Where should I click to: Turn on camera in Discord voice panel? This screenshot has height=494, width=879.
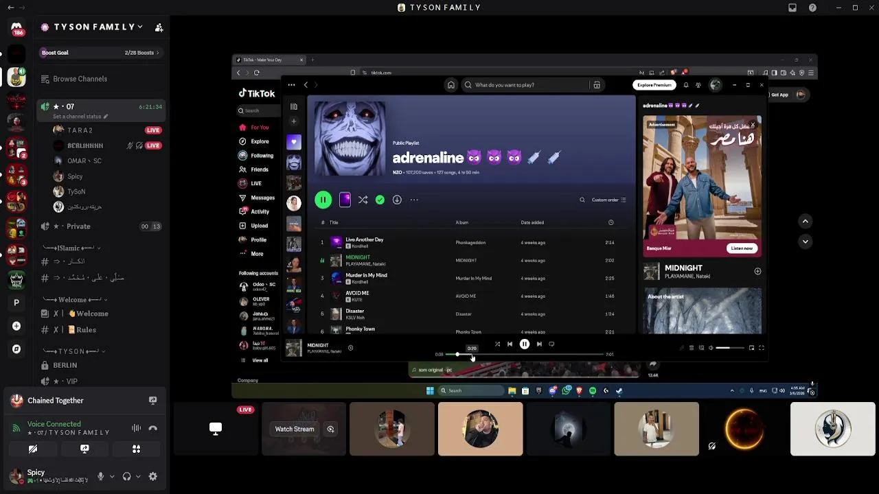click(x=32, y=449)
